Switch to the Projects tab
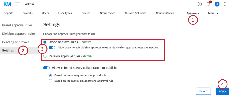This screenshot has height=105, width=231. click(27, 13)
